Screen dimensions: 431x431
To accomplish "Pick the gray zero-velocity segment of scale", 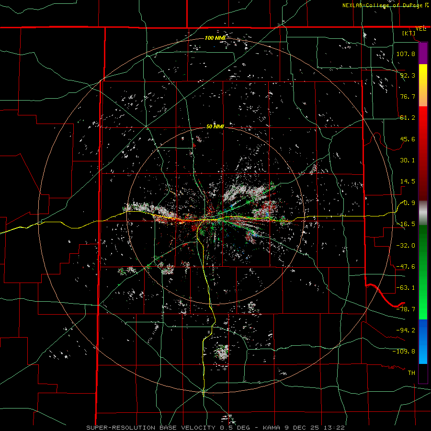I will pos(423,213).
